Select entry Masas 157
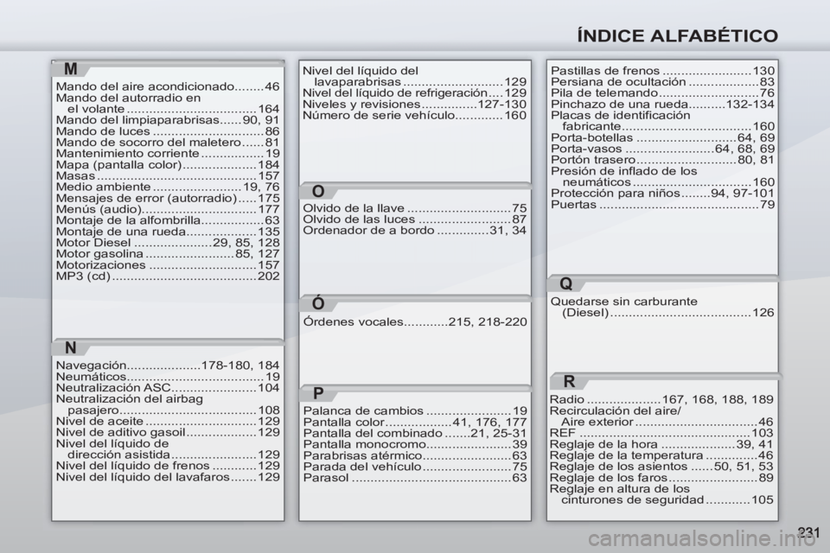This screenshot has width=830, height=553. 168,175
